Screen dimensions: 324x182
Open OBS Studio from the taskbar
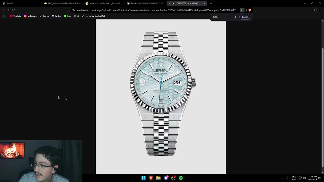173,178
